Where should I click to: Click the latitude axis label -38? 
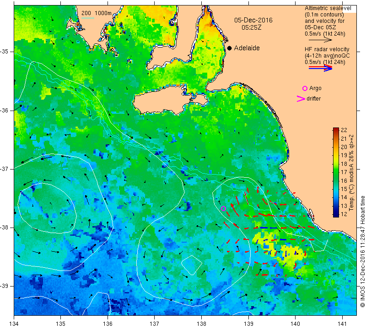coord(5,228)
